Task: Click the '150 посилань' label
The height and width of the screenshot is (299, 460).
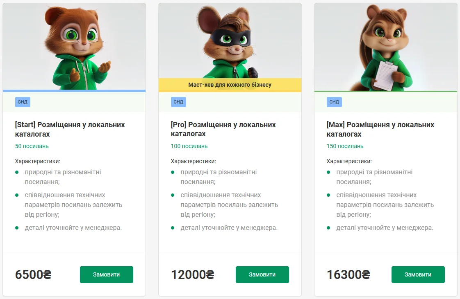Action: pos(345,146)
